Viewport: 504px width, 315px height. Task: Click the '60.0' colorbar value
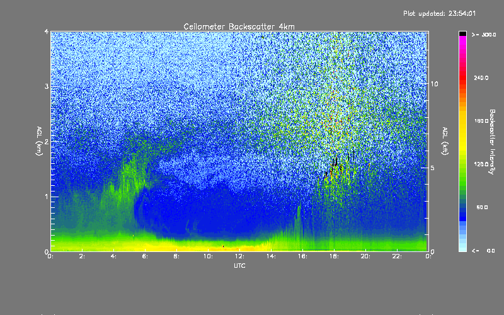pos(482,207)
